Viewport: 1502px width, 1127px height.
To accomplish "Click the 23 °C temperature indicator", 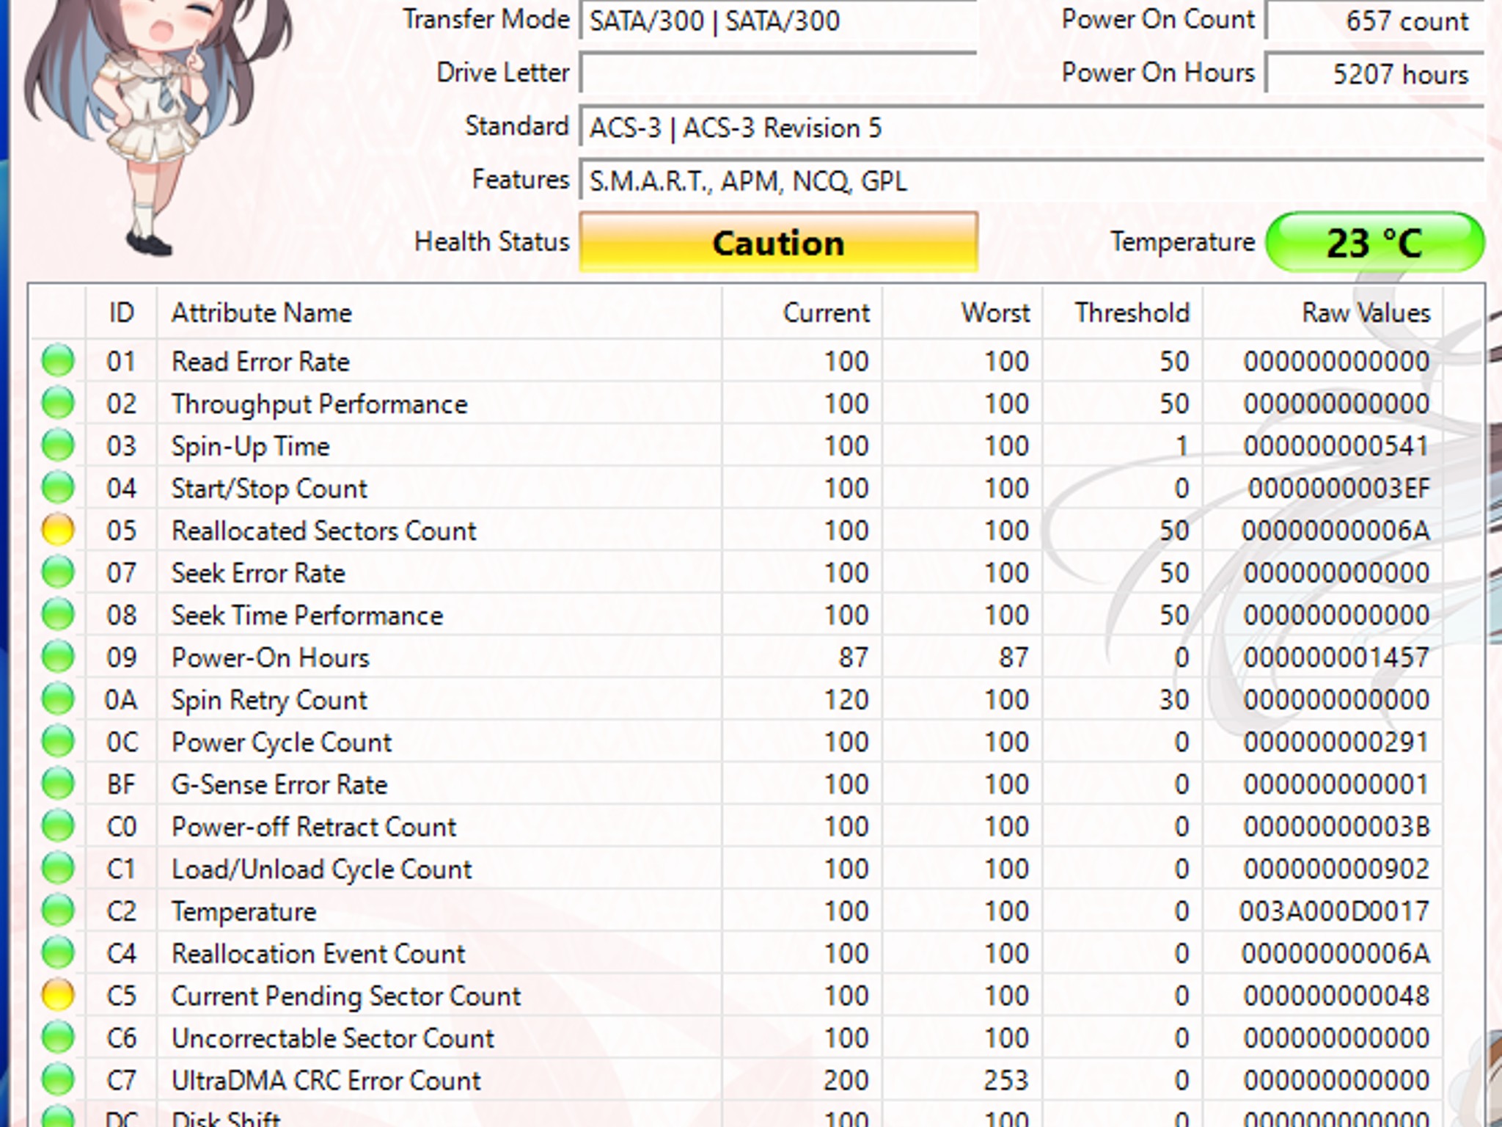I will (1375, 242).
